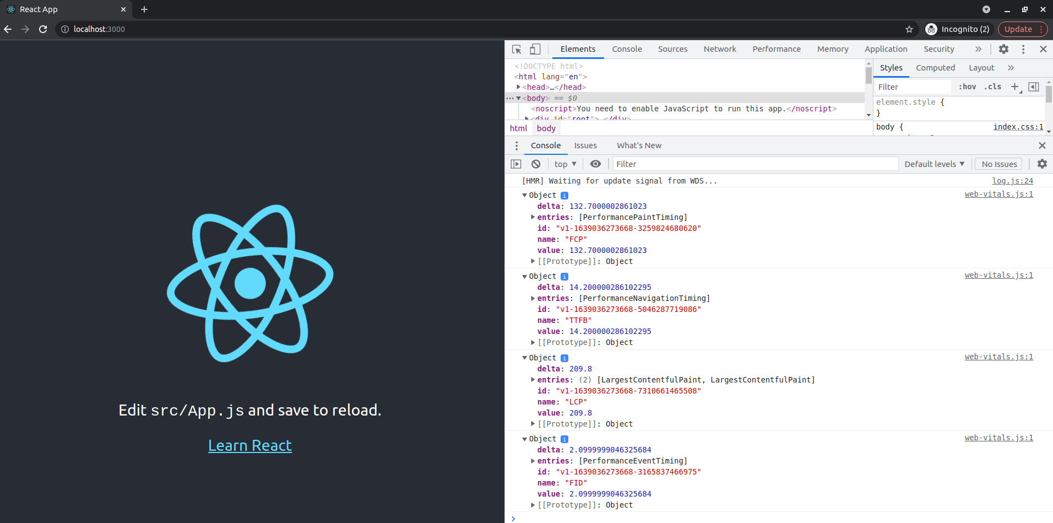1053x523 pixels.
Task: Click the Chrome Update button
Action: tap(1023, 29)
